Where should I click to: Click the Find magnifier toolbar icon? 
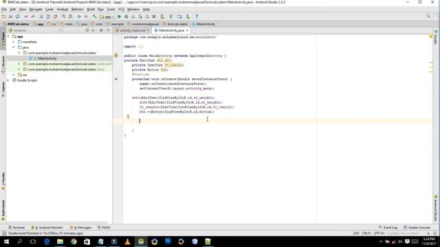64,16
